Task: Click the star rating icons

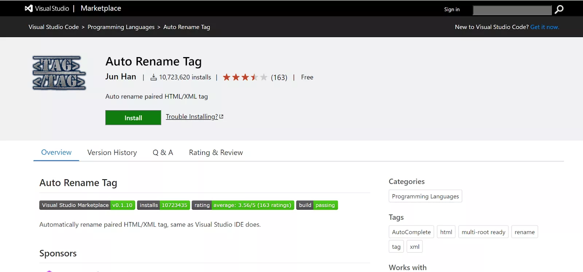Action: (245, 77)
